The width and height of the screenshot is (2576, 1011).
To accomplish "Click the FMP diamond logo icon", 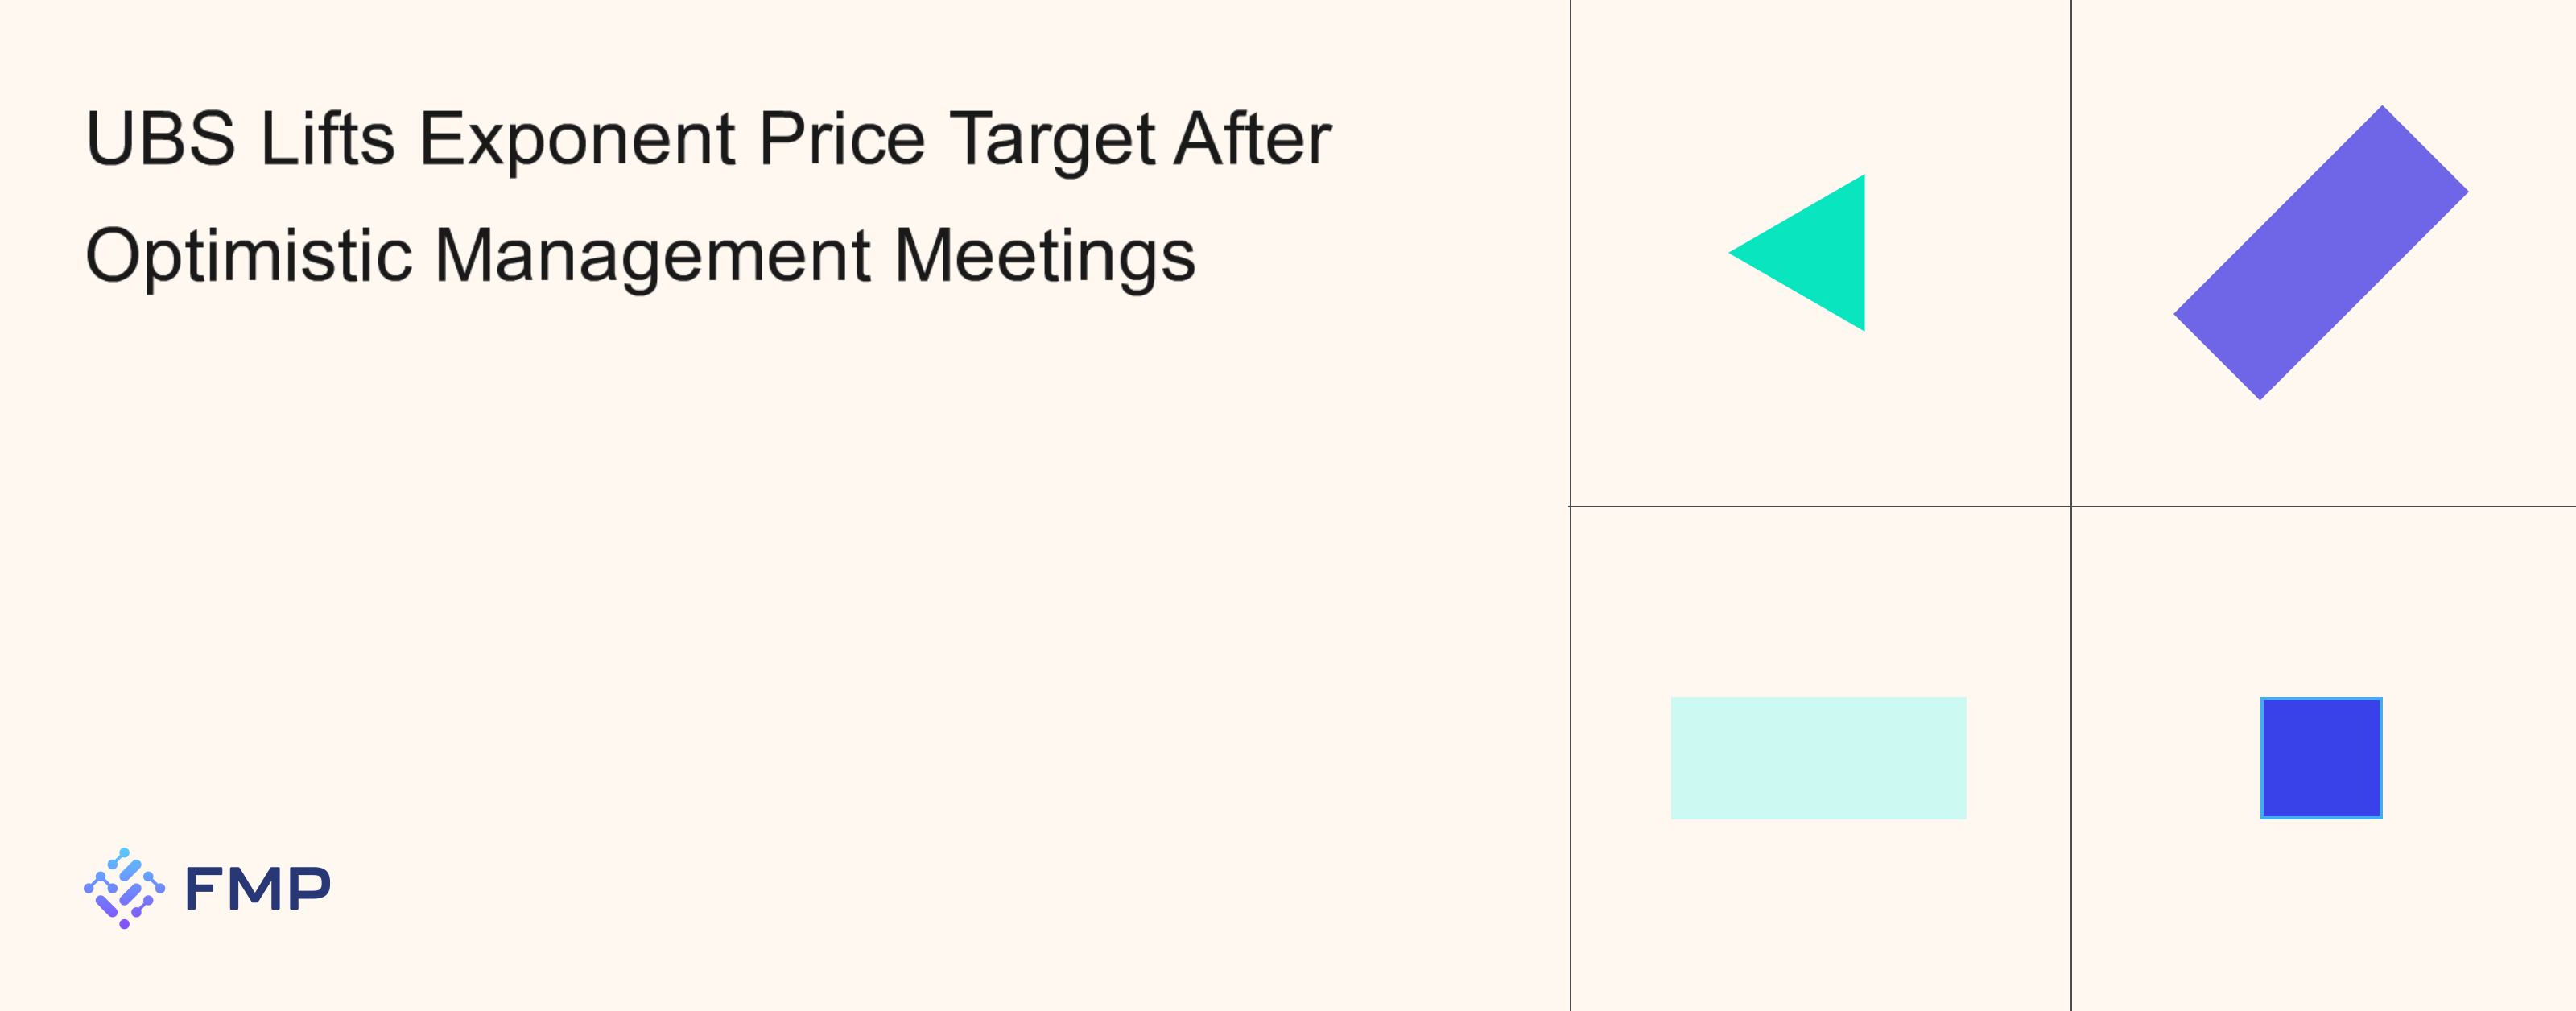I will pos(124,888).
